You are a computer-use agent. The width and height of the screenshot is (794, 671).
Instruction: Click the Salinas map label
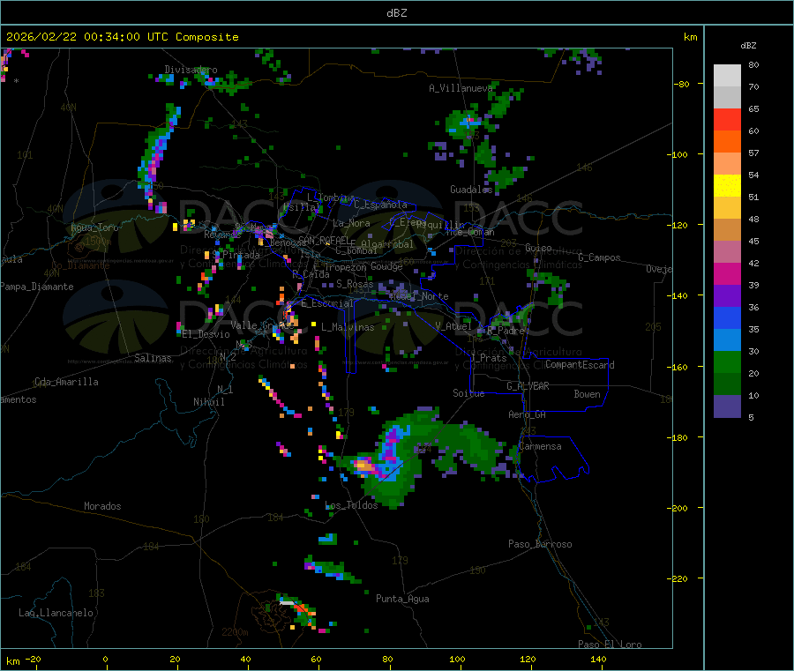(153, 358)
